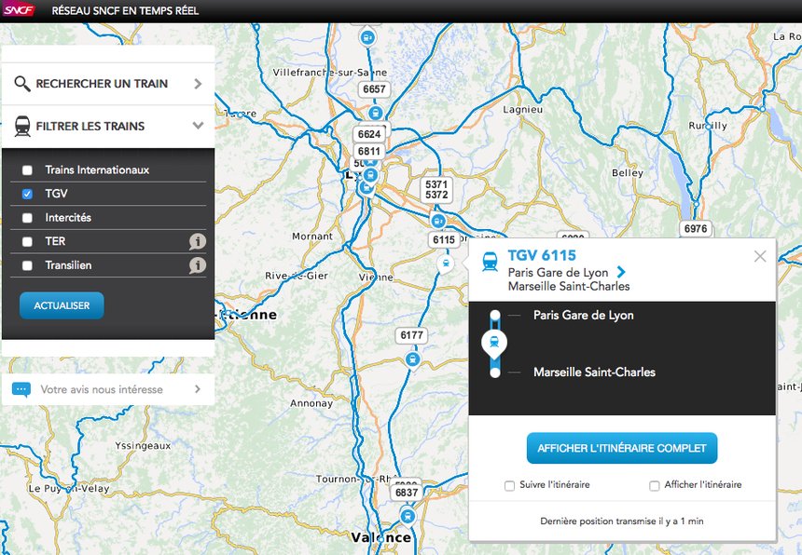
Task: Expand Votre avis nous intéresse arrow
Action: (198, 389)
